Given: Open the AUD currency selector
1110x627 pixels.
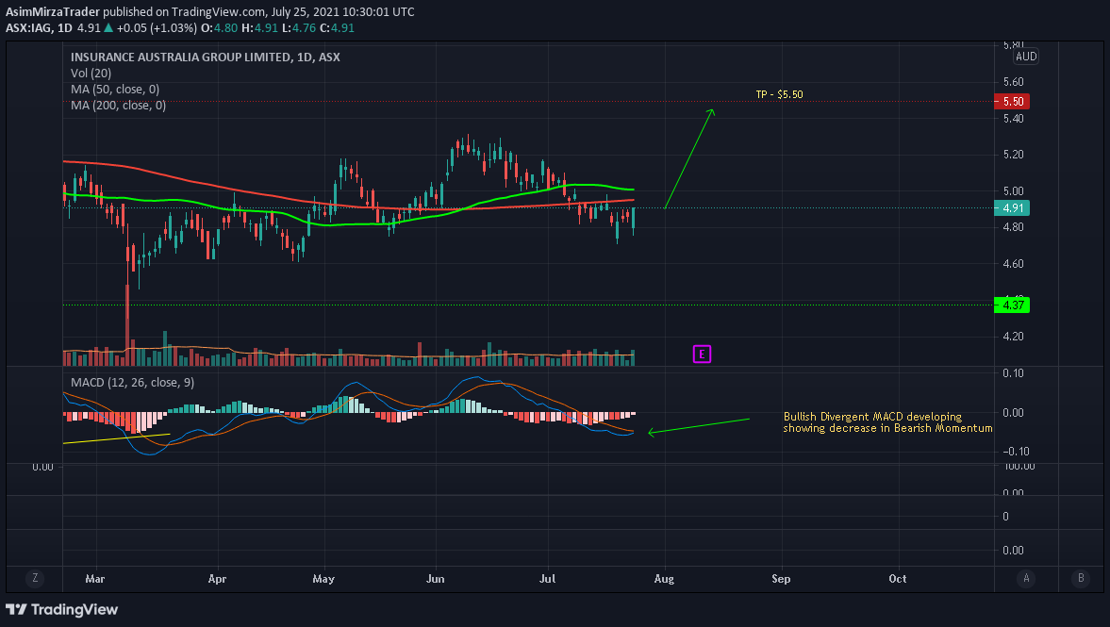Looking at the screenshot, I should [1026, 57].
